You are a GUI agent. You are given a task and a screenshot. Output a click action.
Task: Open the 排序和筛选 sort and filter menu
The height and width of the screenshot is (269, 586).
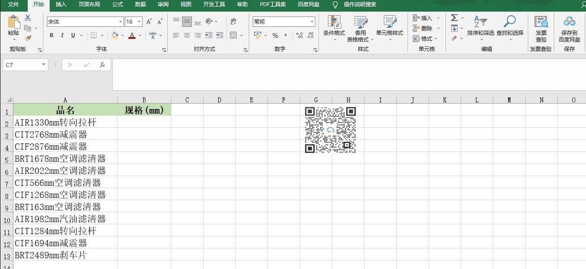[x=481, y=29]
